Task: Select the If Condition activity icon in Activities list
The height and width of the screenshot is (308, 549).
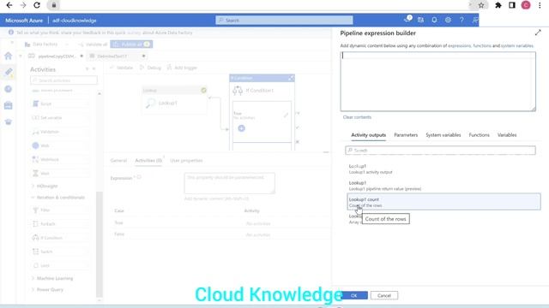Action: (35, 238)
